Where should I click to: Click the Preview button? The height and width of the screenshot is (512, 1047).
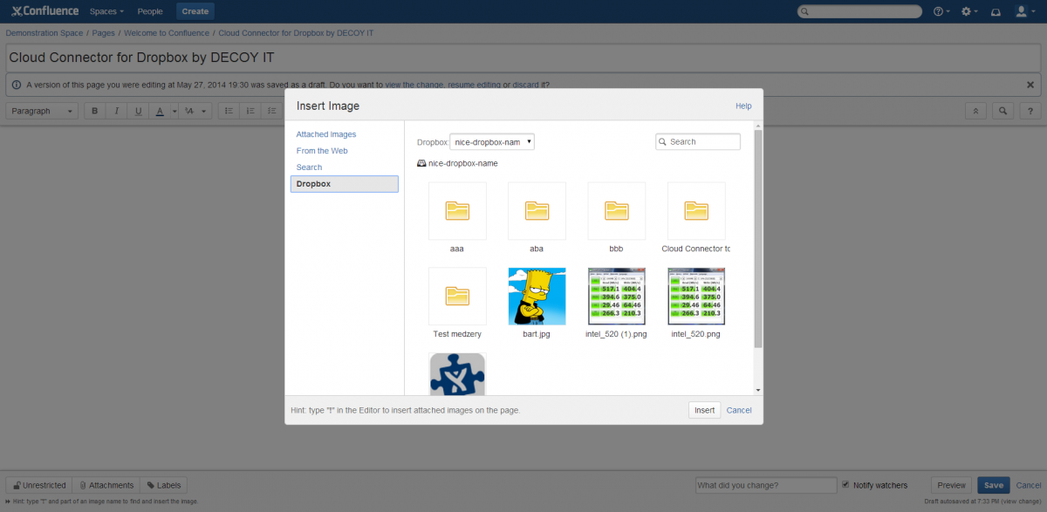click(x=952, y=485)
